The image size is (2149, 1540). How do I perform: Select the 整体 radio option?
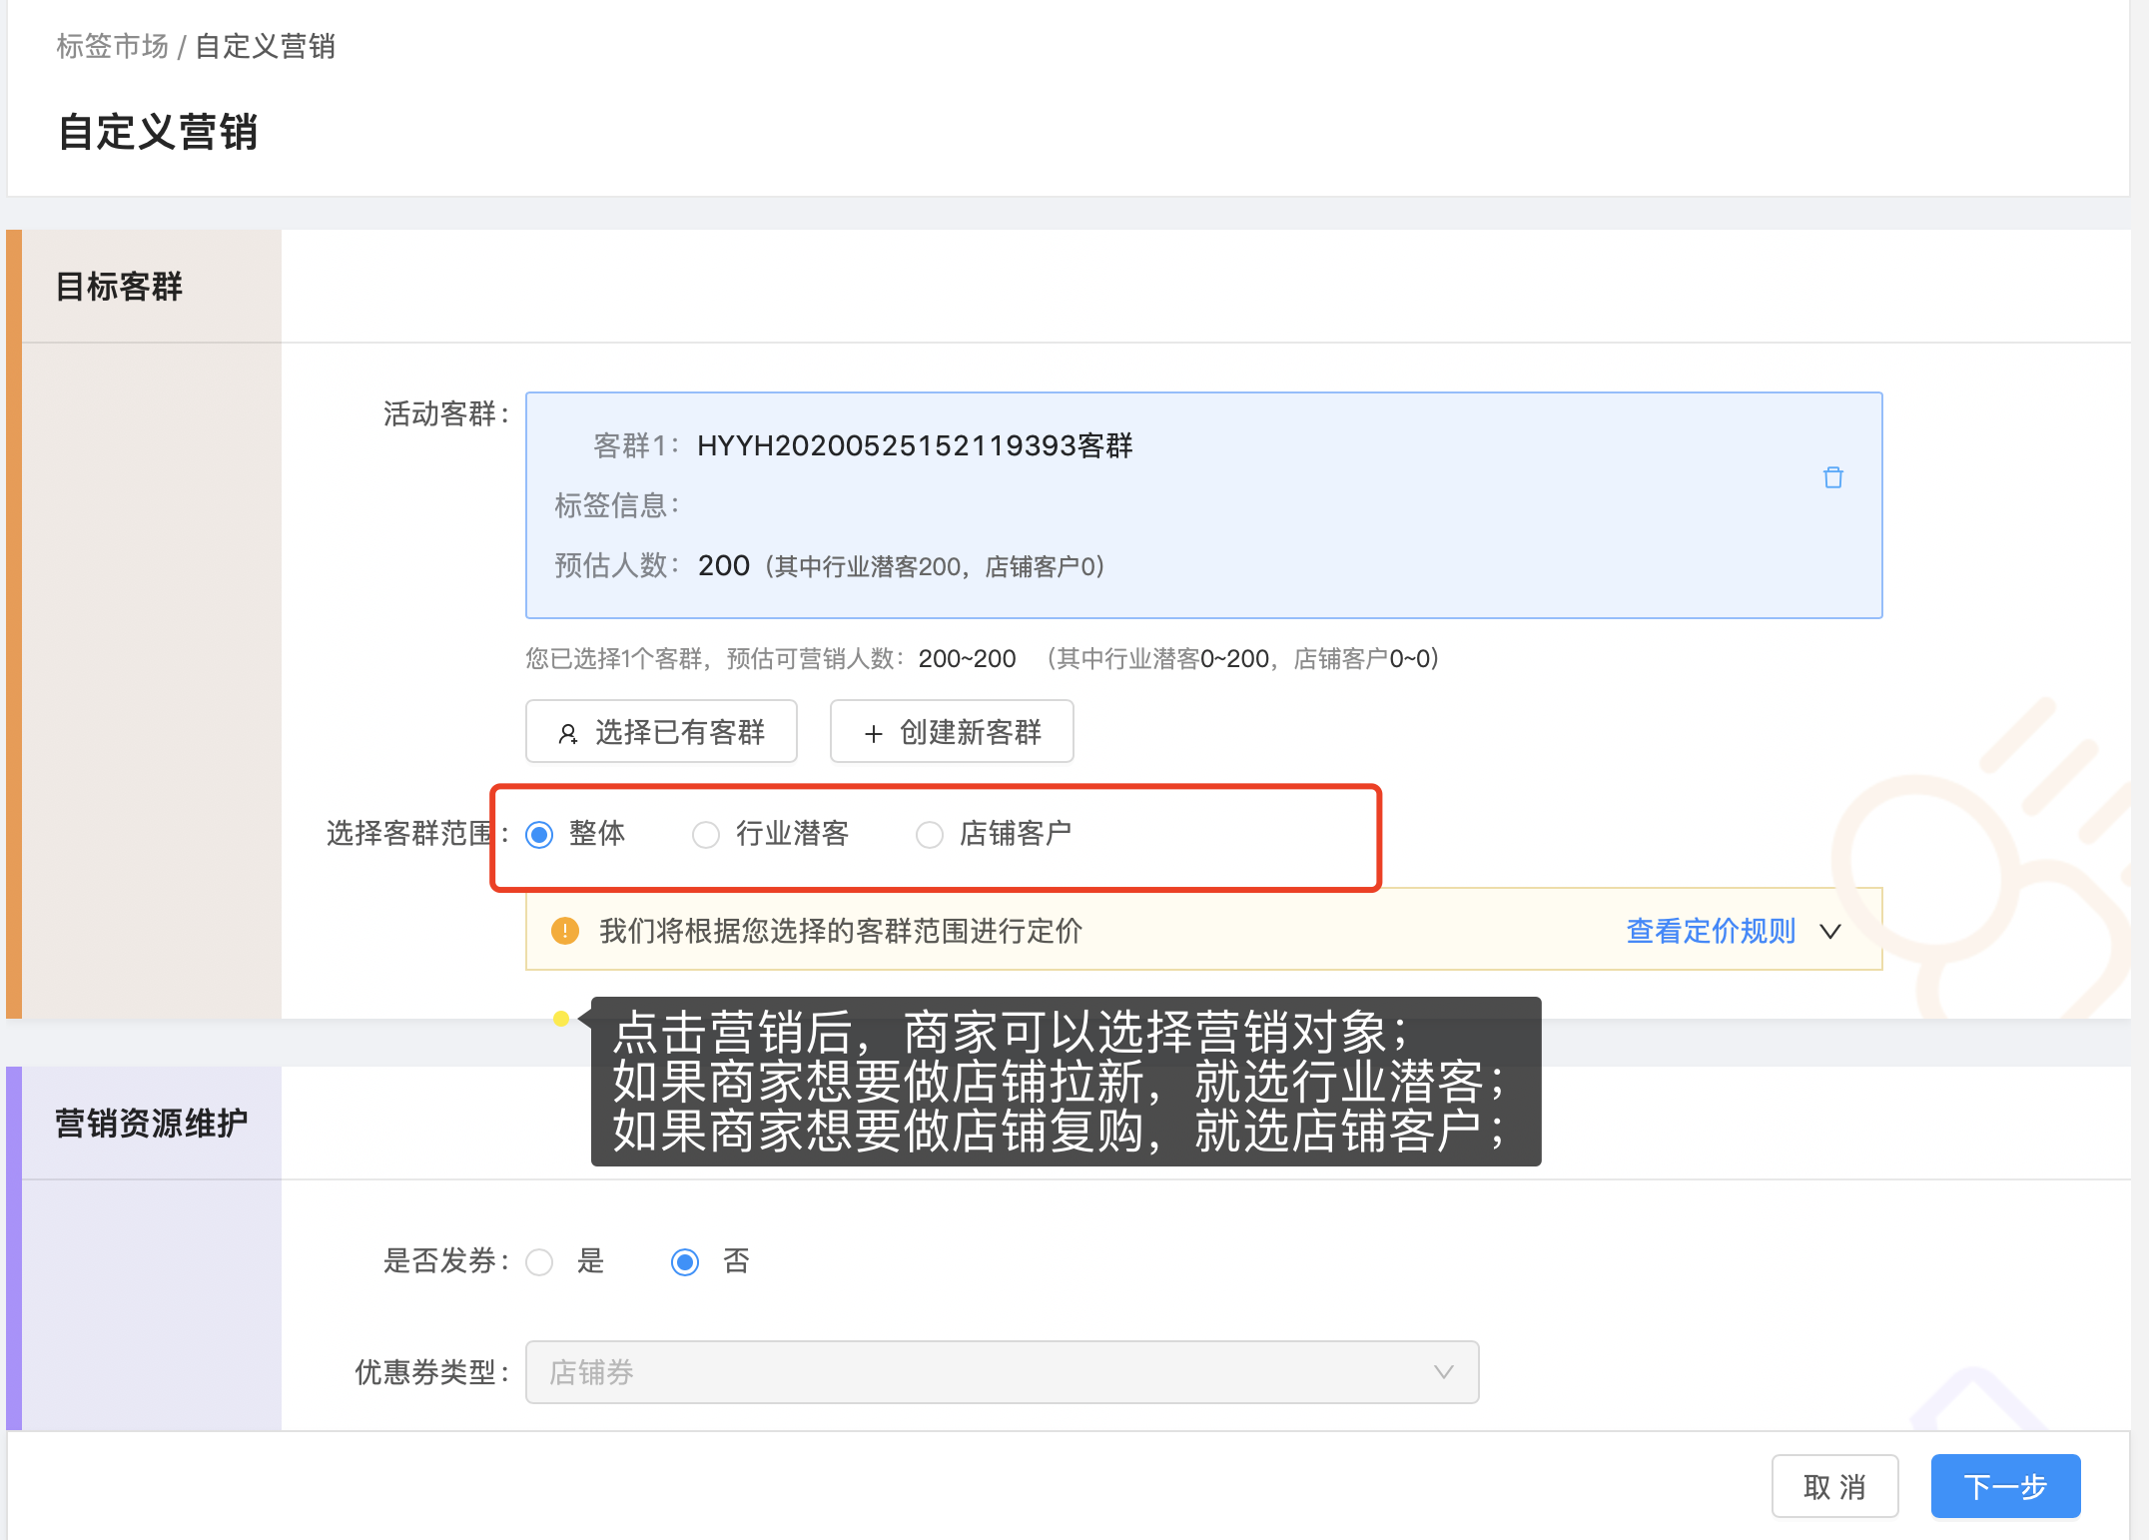pos(540,834)
